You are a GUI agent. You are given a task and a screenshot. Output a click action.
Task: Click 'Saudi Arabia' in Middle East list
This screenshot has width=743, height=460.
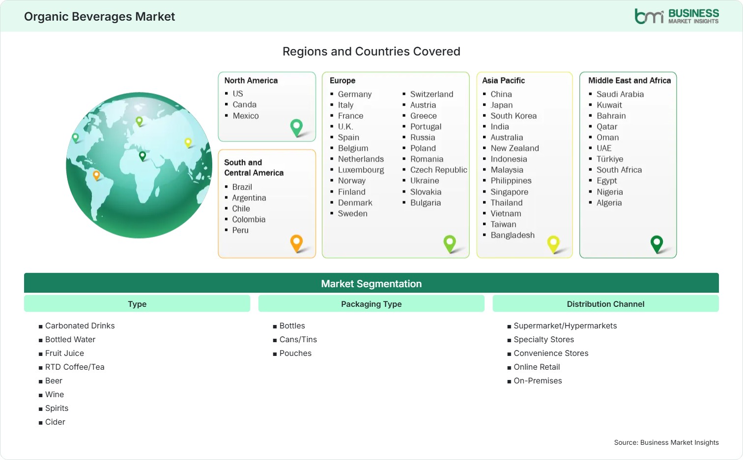tap(620, 94)
